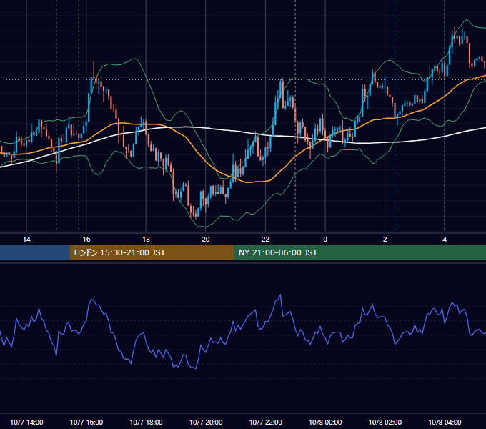Select the blue session bar before ロンドン
Image resolution: width=486 pixels, height=429 pixels.
[35, 252]
